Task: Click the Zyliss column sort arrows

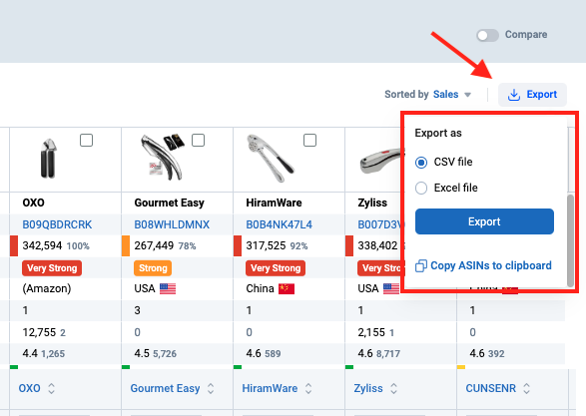Action: [x=393, y=388]
